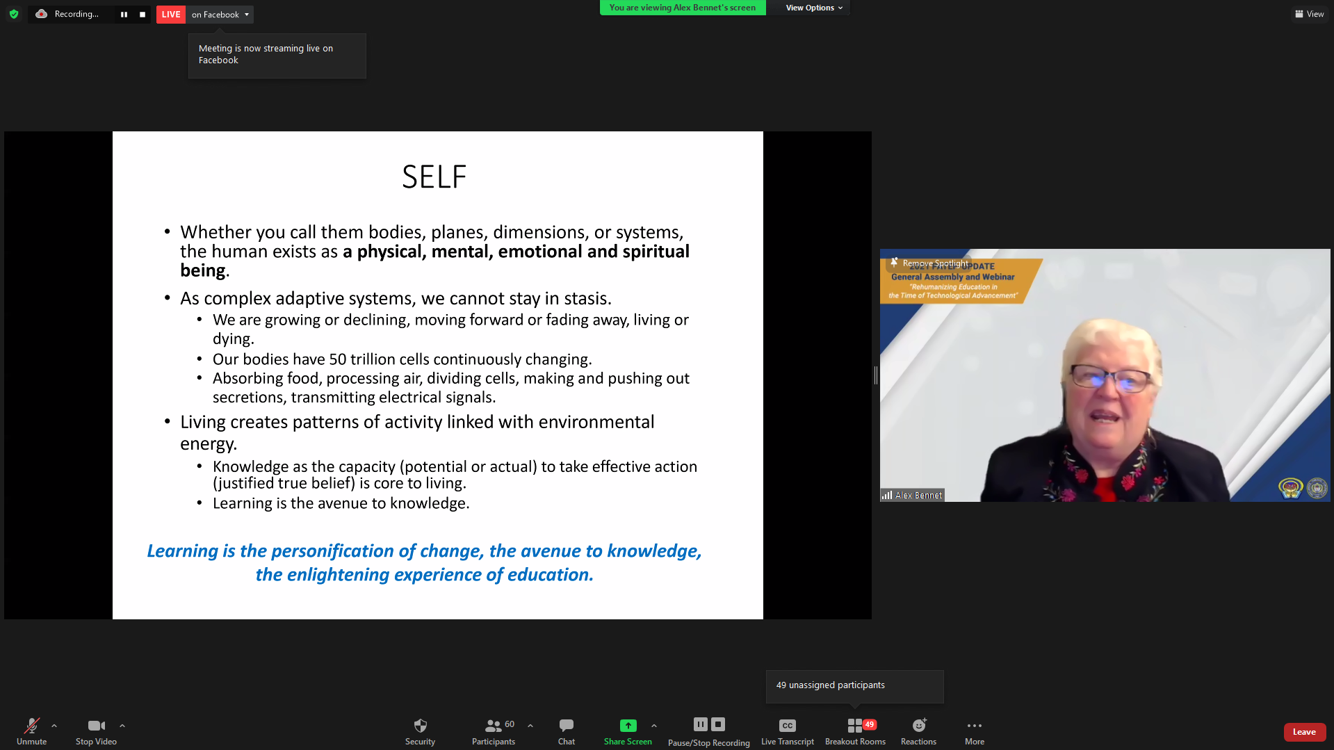This screenshot has width=1334, height=750.
Task: Click the encryption shield icon at top-left
Action: [x=14, y=14]
